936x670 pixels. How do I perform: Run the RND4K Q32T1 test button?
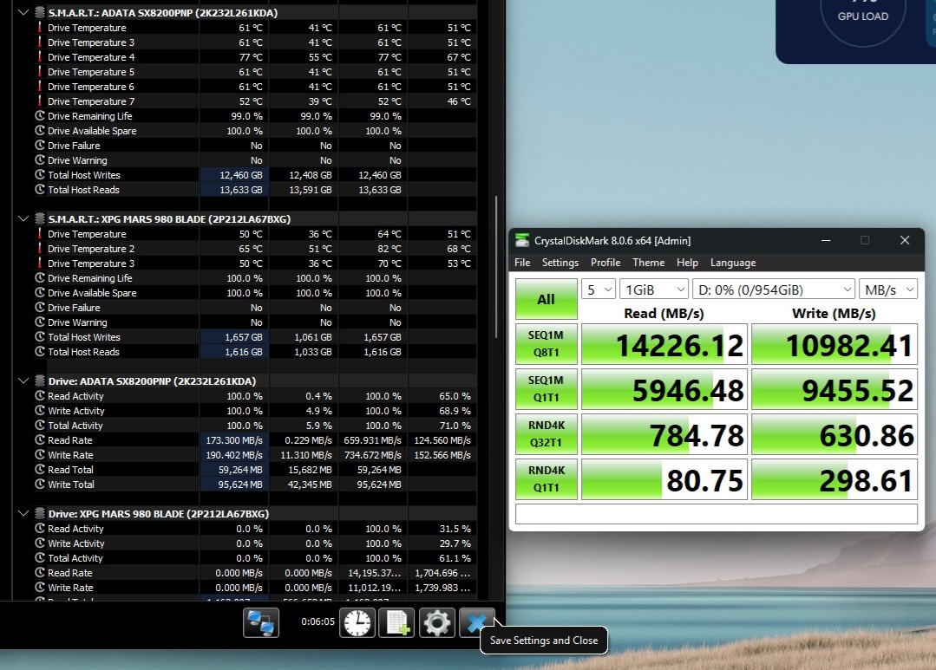[x=546, y=434]
